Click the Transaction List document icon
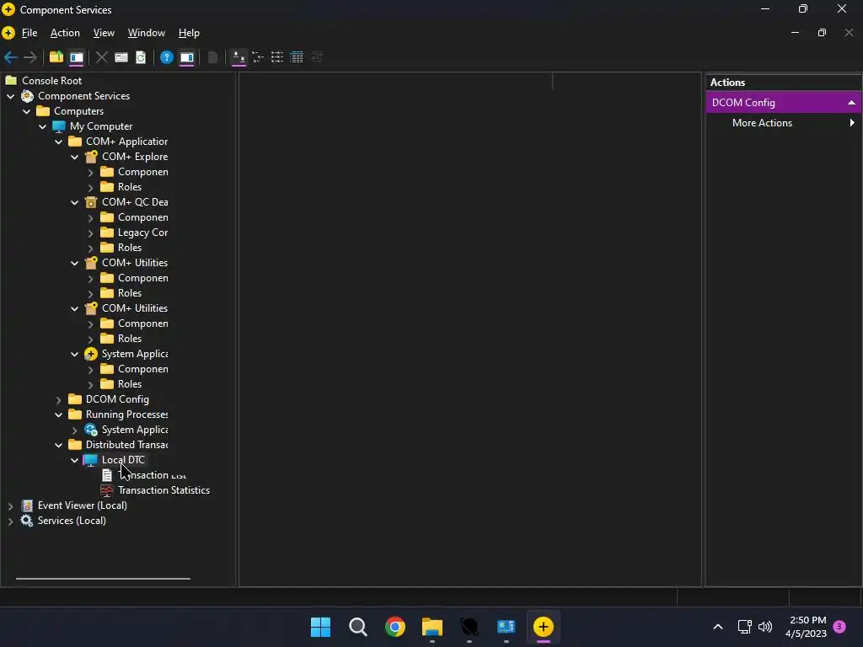Screen dimensions: 863x647 click(x=107, y=475)
